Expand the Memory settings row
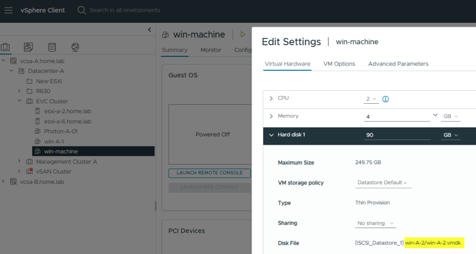This screenshot has height=254, width=476. coord(271,116)
